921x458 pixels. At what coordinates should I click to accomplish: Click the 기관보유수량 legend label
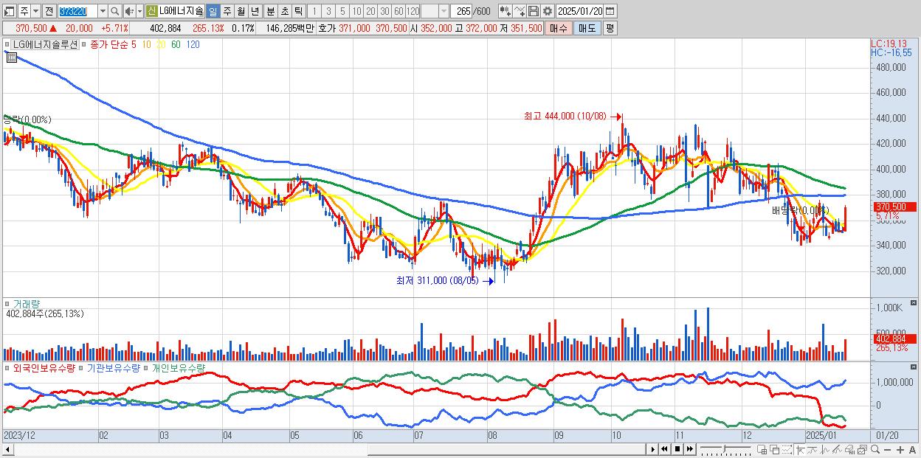click(113, 367)
